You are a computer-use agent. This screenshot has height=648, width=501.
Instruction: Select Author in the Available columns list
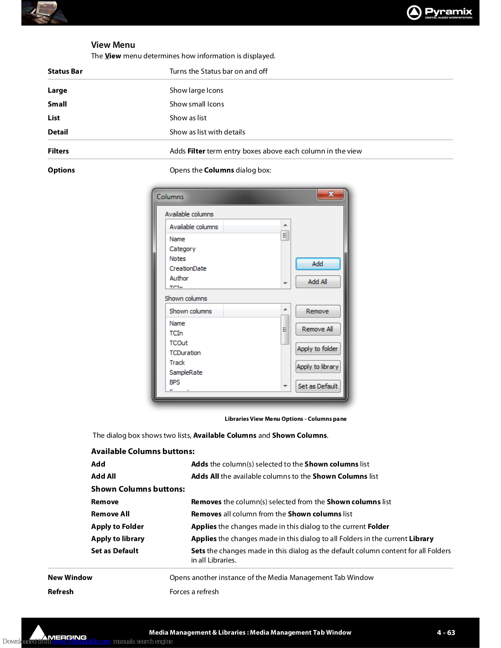point(179,278)
